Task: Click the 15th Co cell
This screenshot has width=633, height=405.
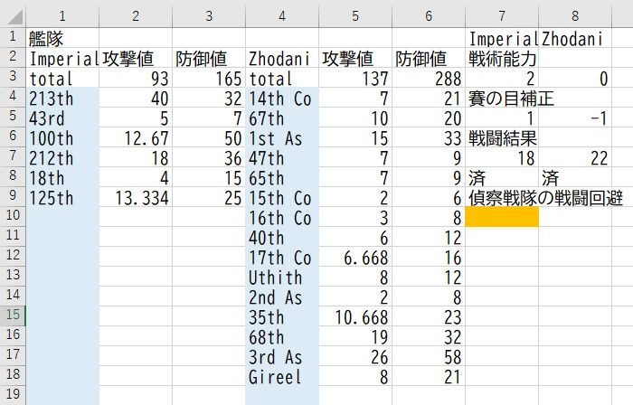Action: 282,197
